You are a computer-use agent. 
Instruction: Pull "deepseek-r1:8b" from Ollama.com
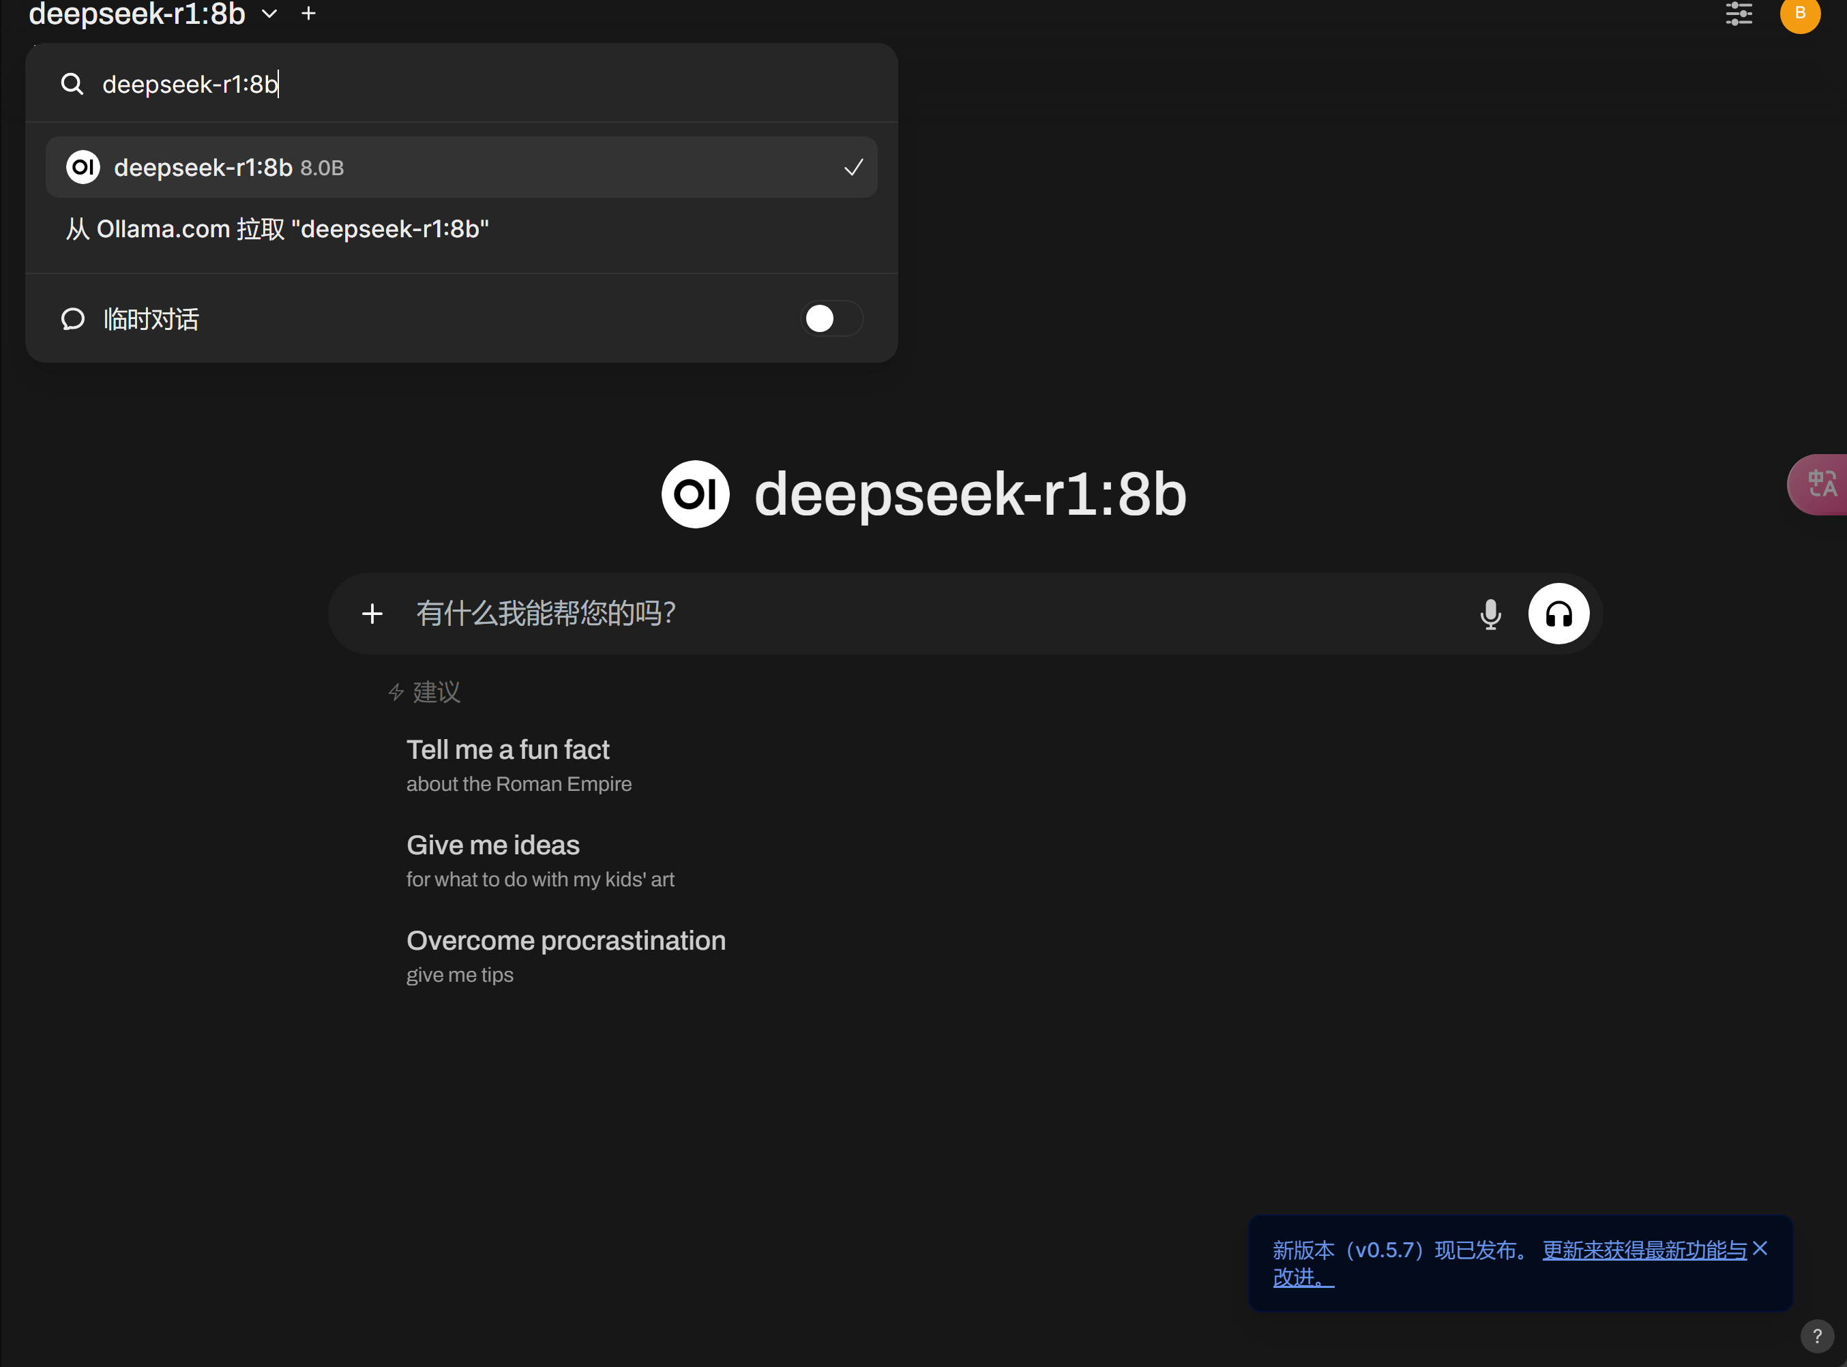coord(278,229)
